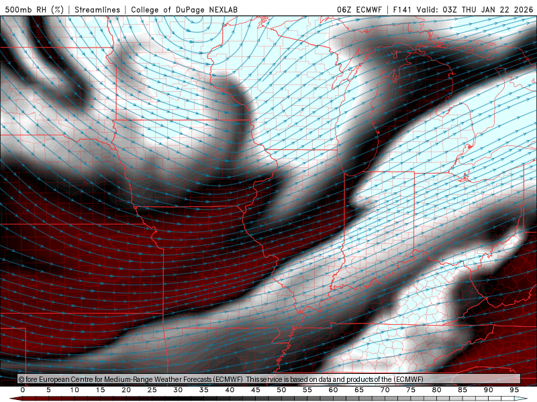
Task: Click the '95' label on color scale
Action: coord(514,390)
